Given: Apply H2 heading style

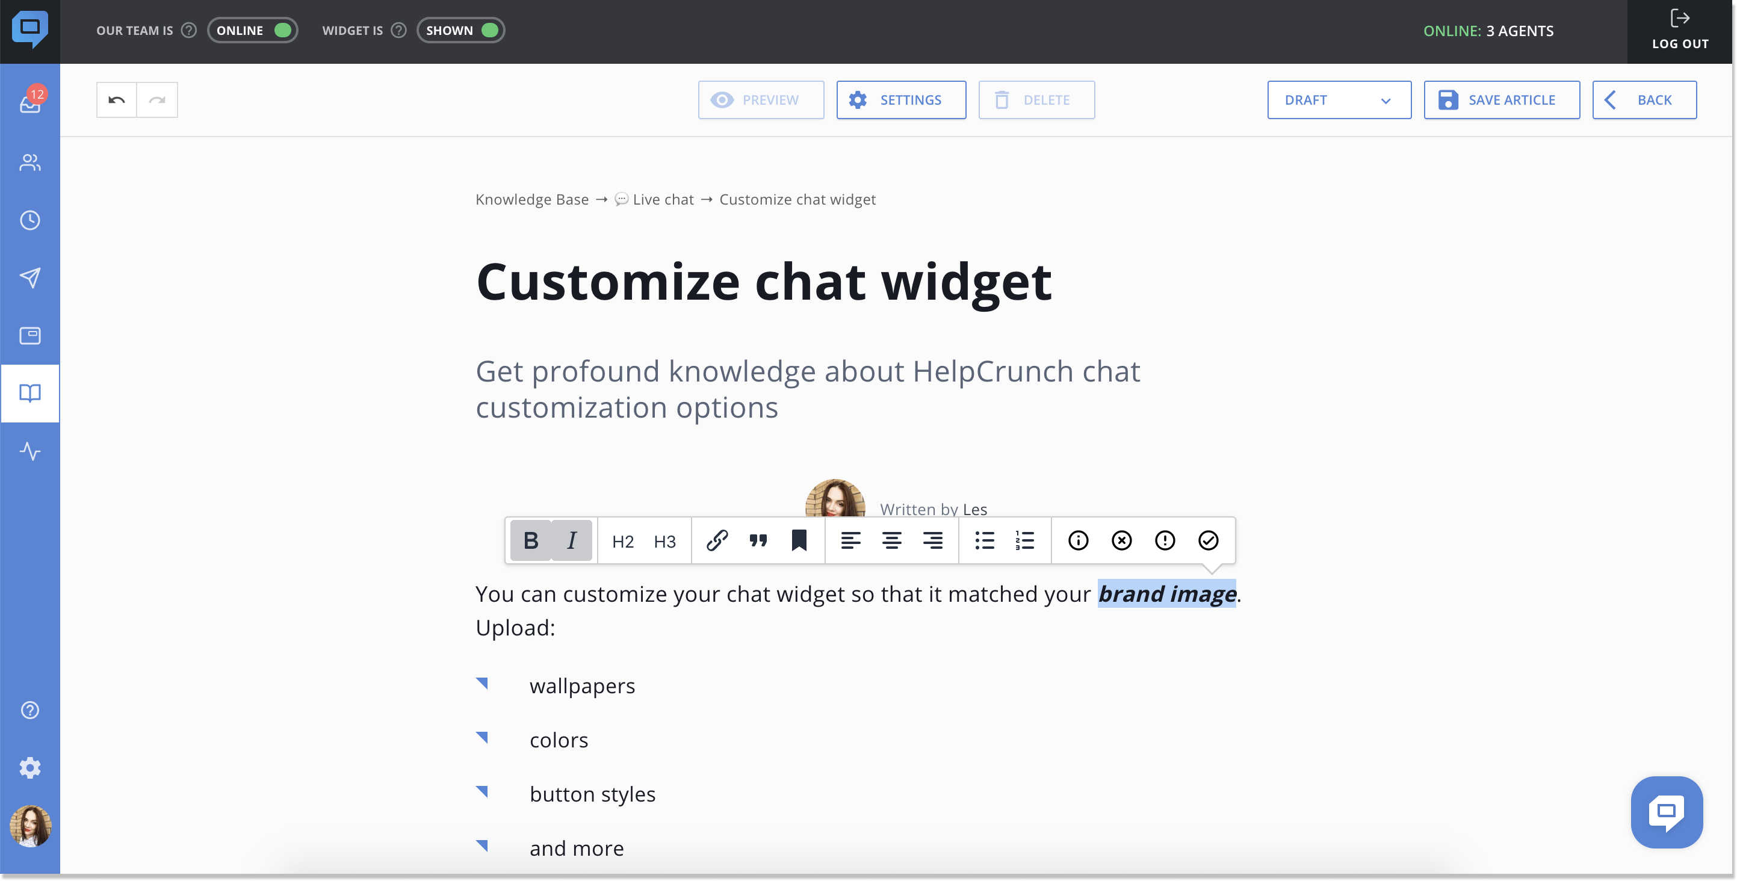Looking at the screenshot, I should click(623, 541).
